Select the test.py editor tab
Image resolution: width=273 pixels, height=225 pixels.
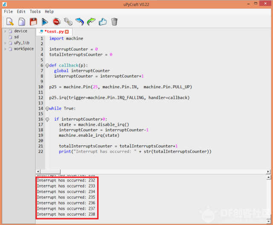(x=54, y=32)
